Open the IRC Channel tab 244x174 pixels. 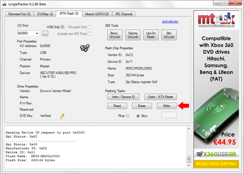pos(124,14)
